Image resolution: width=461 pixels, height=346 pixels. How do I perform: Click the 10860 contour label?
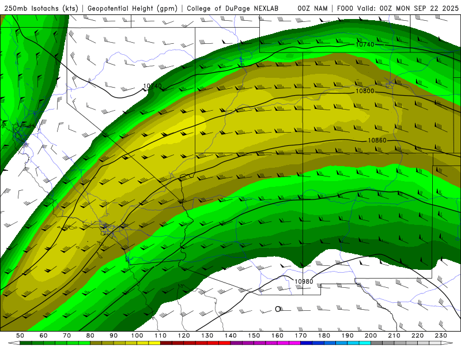pos(377,140)
